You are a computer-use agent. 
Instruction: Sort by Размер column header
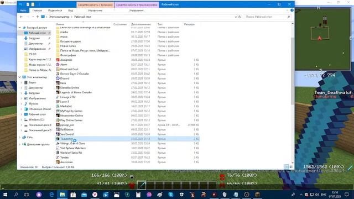[189, 24]
